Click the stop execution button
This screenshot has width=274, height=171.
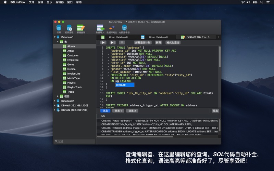(x=122, y=42)
